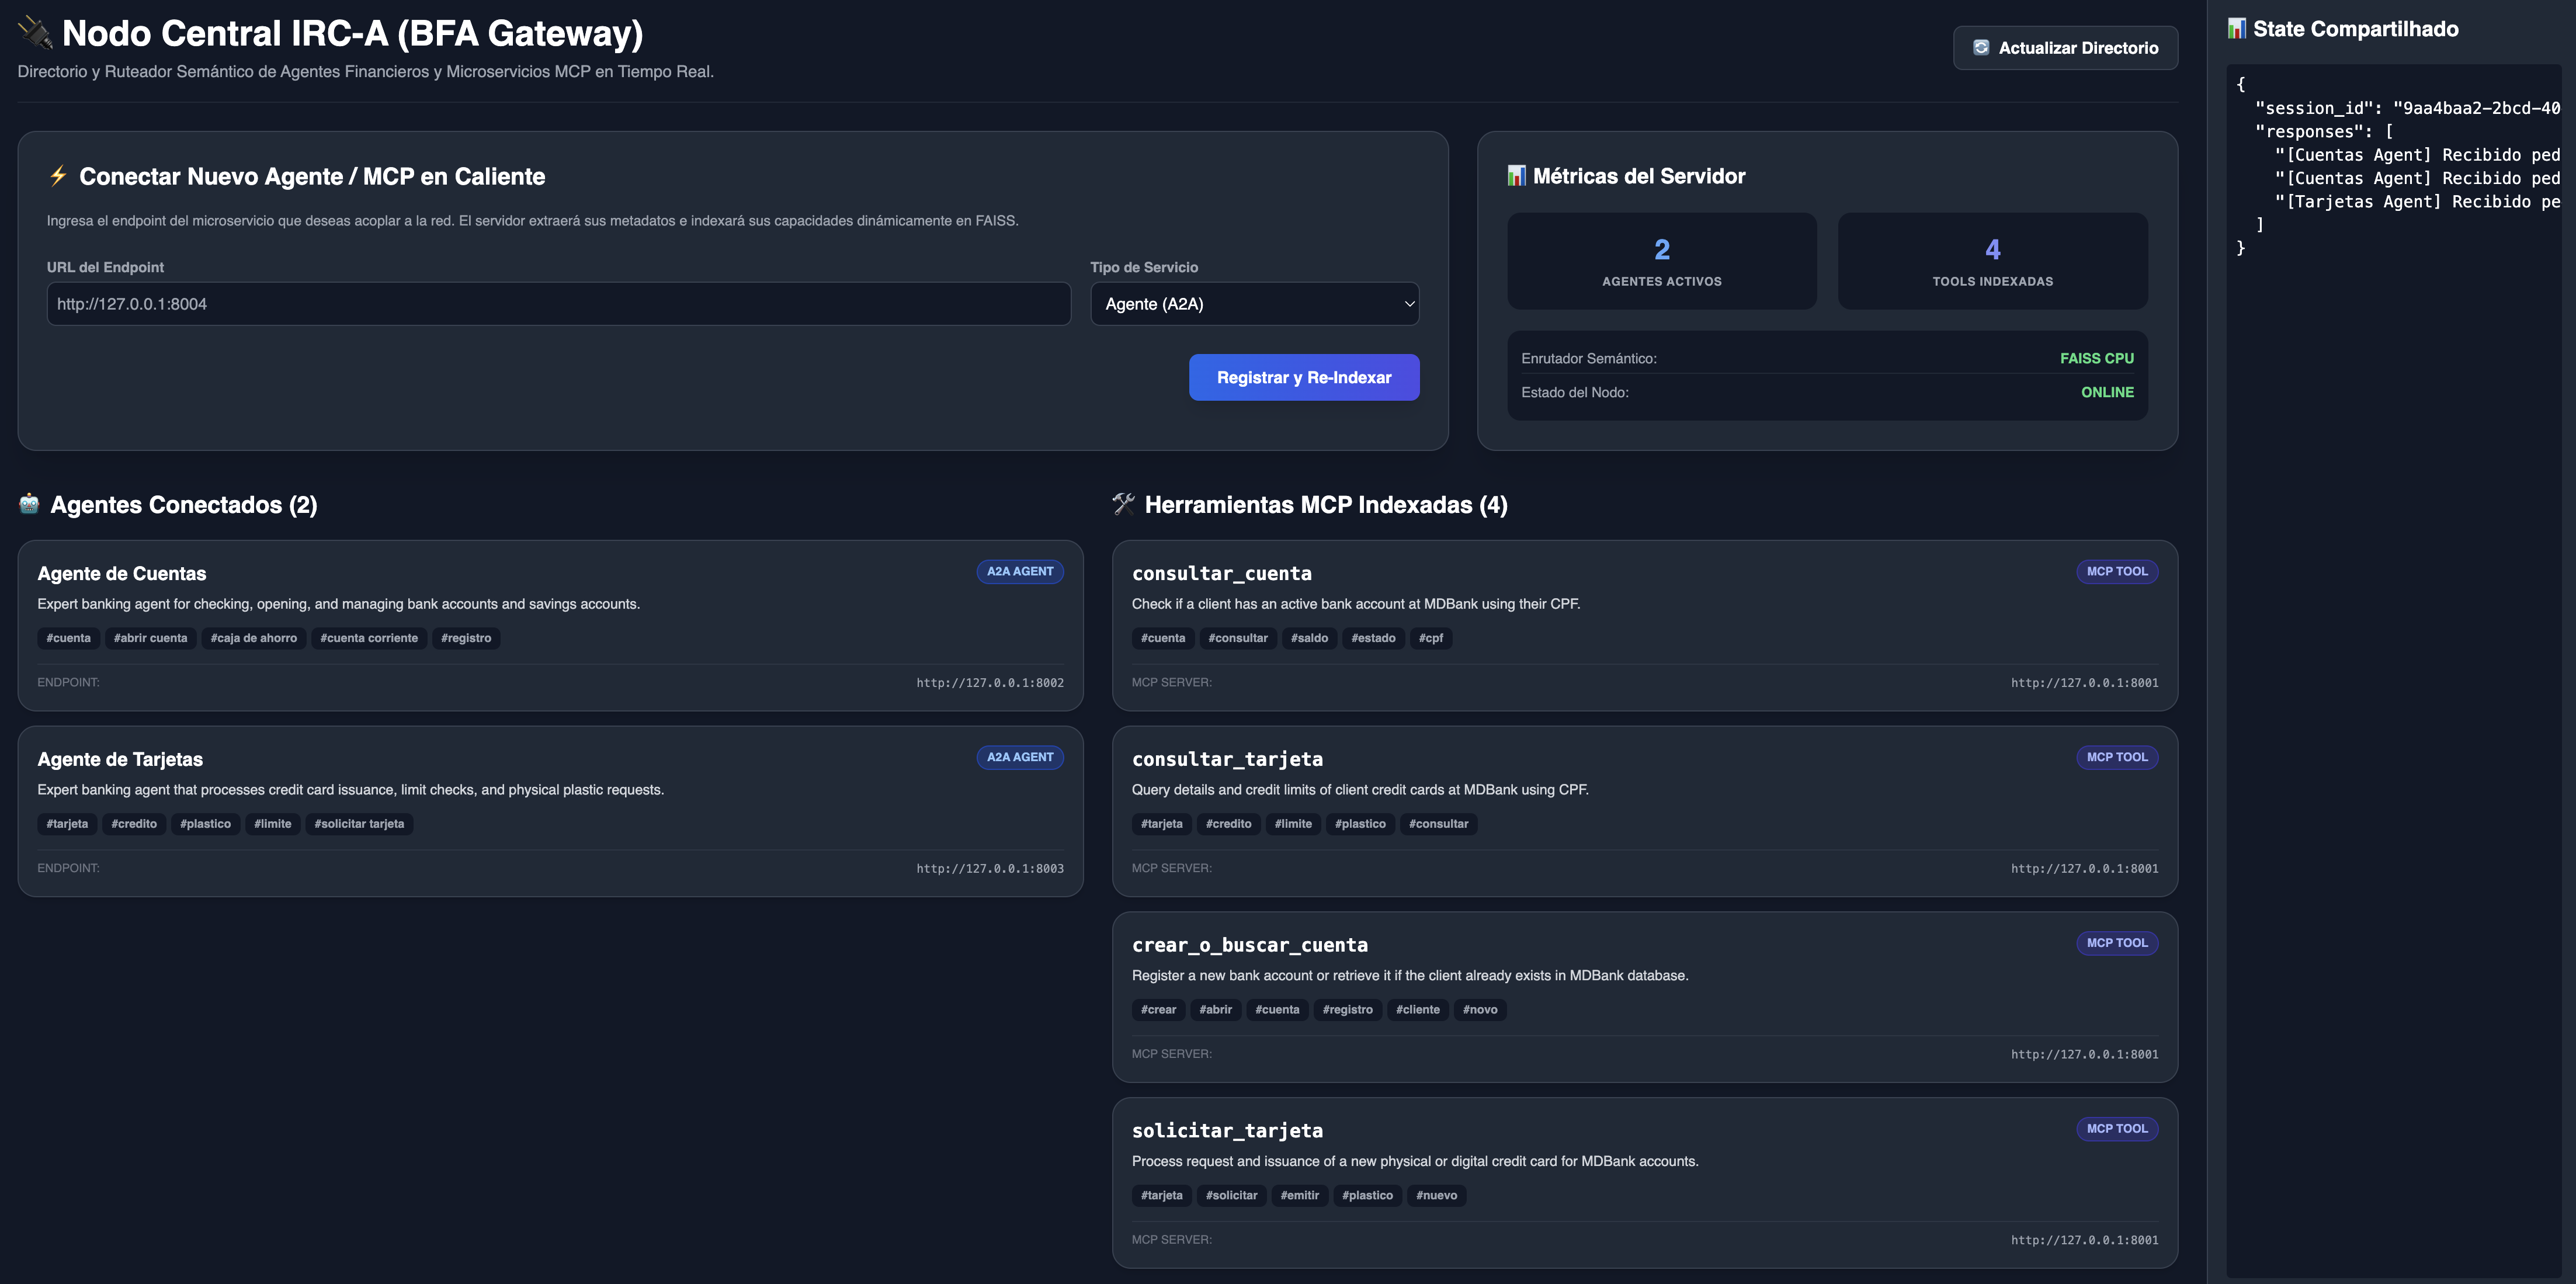Click the tools icon beside Herramientas MCP Indexadas
2576x1284 pixels.
[x=1124, y=504]
